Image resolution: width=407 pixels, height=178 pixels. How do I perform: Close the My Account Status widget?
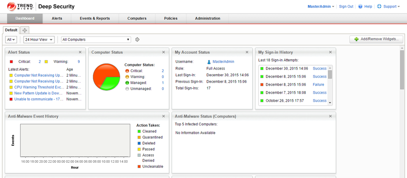247,52
